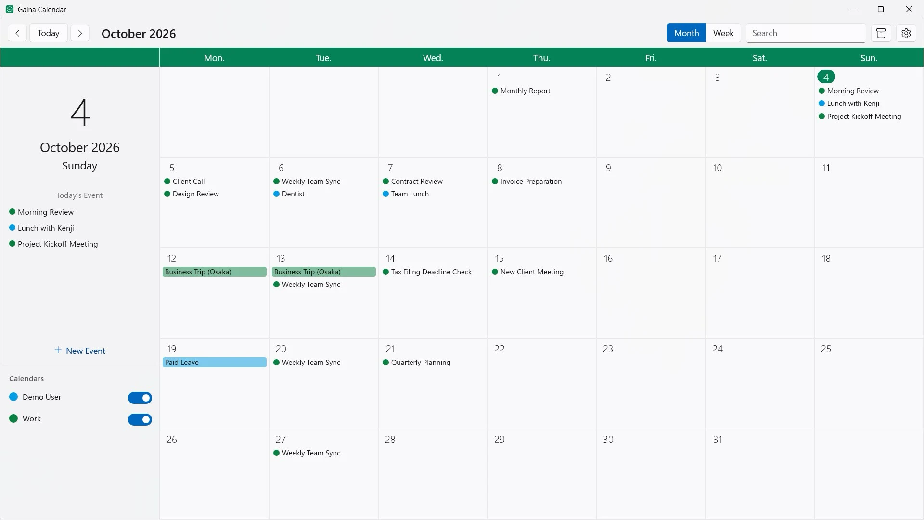This screenshot has height=520, width=924.
Task: Click the green Work calendar color dot
Action: (x=13, y=418)
